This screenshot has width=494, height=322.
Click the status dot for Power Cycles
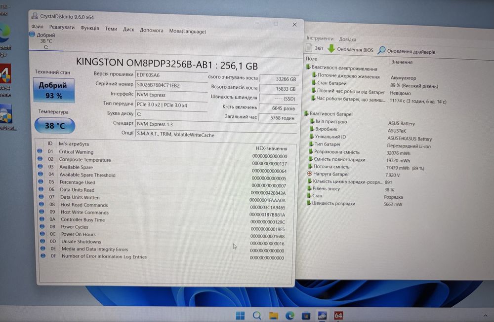coord(42,226)
